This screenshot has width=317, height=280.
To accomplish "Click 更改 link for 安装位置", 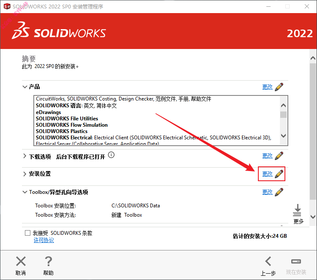I will tap(267, 174).
